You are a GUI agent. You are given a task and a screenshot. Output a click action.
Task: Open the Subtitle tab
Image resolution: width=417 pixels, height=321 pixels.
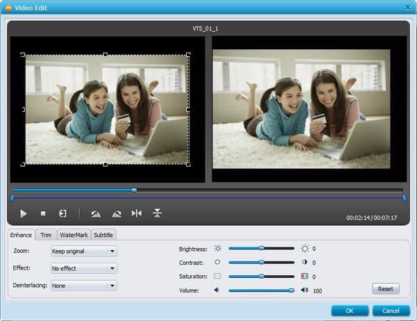pyautogui.click(x=104, y=235)
